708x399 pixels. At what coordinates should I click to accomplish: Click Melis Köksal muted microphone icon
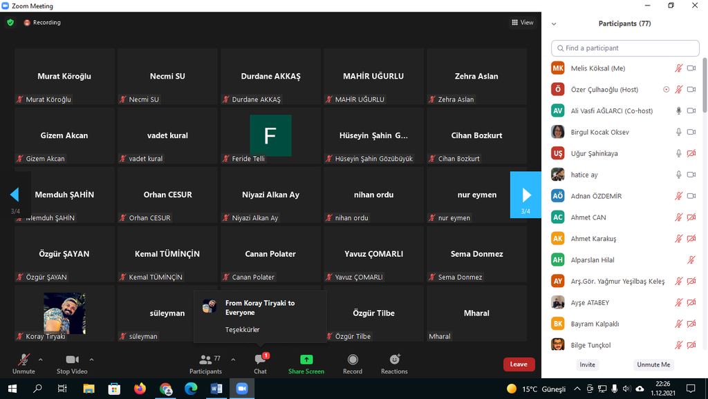pos(678,68)
